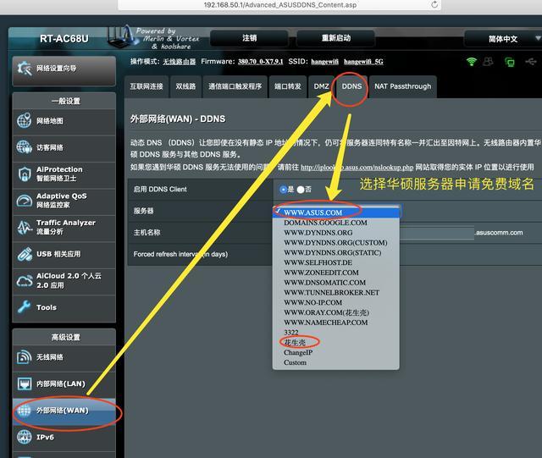Choose 3322 server option
Image resolution: width=542 pixels, height=458 pixels.
336,333
